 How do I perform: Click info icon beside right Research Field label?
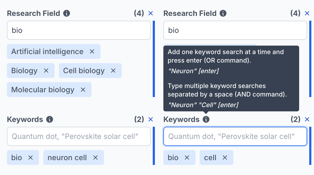(x=223, y=13)
